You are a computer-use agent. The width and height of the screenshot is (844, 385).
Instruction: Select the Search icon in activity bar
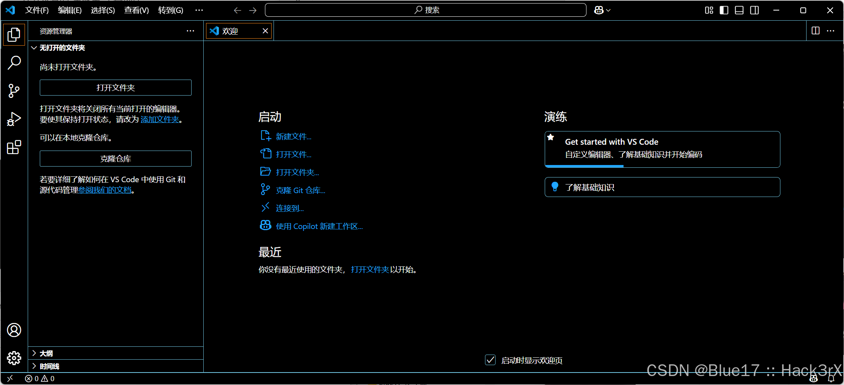(x=14, y=62)
